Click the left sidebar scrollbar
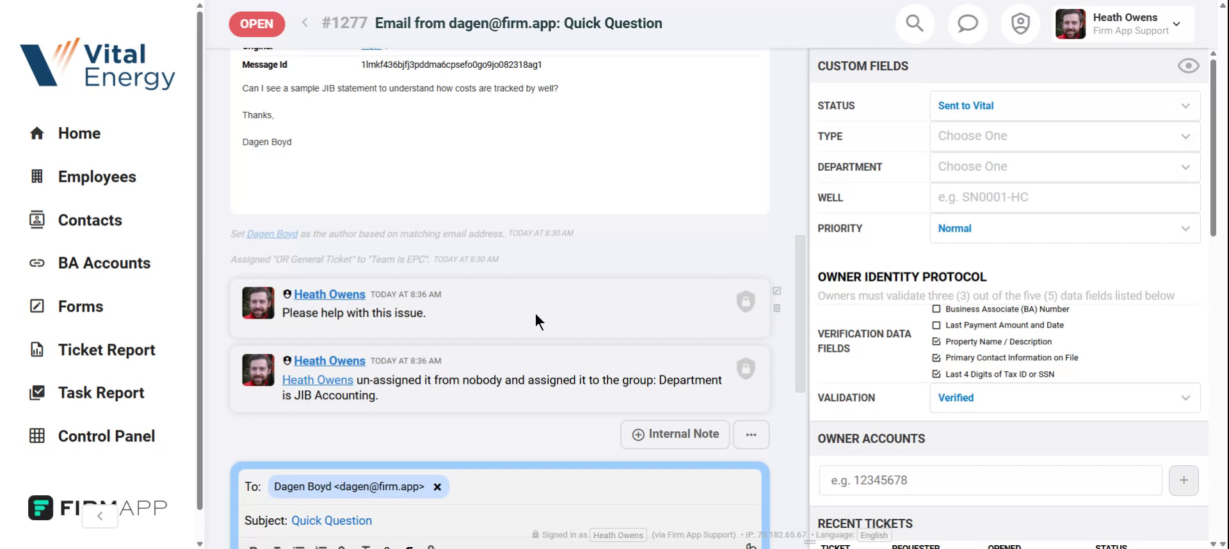This screenshot has width=1229, height=549. [x=200, y=259]
